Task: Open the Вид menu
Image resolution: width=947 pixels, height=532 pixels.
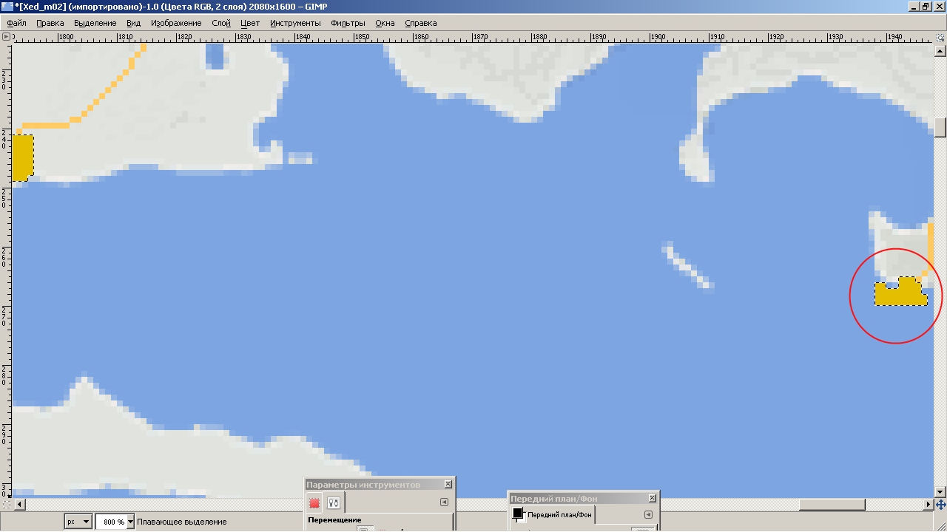Action: coord(133,23)
